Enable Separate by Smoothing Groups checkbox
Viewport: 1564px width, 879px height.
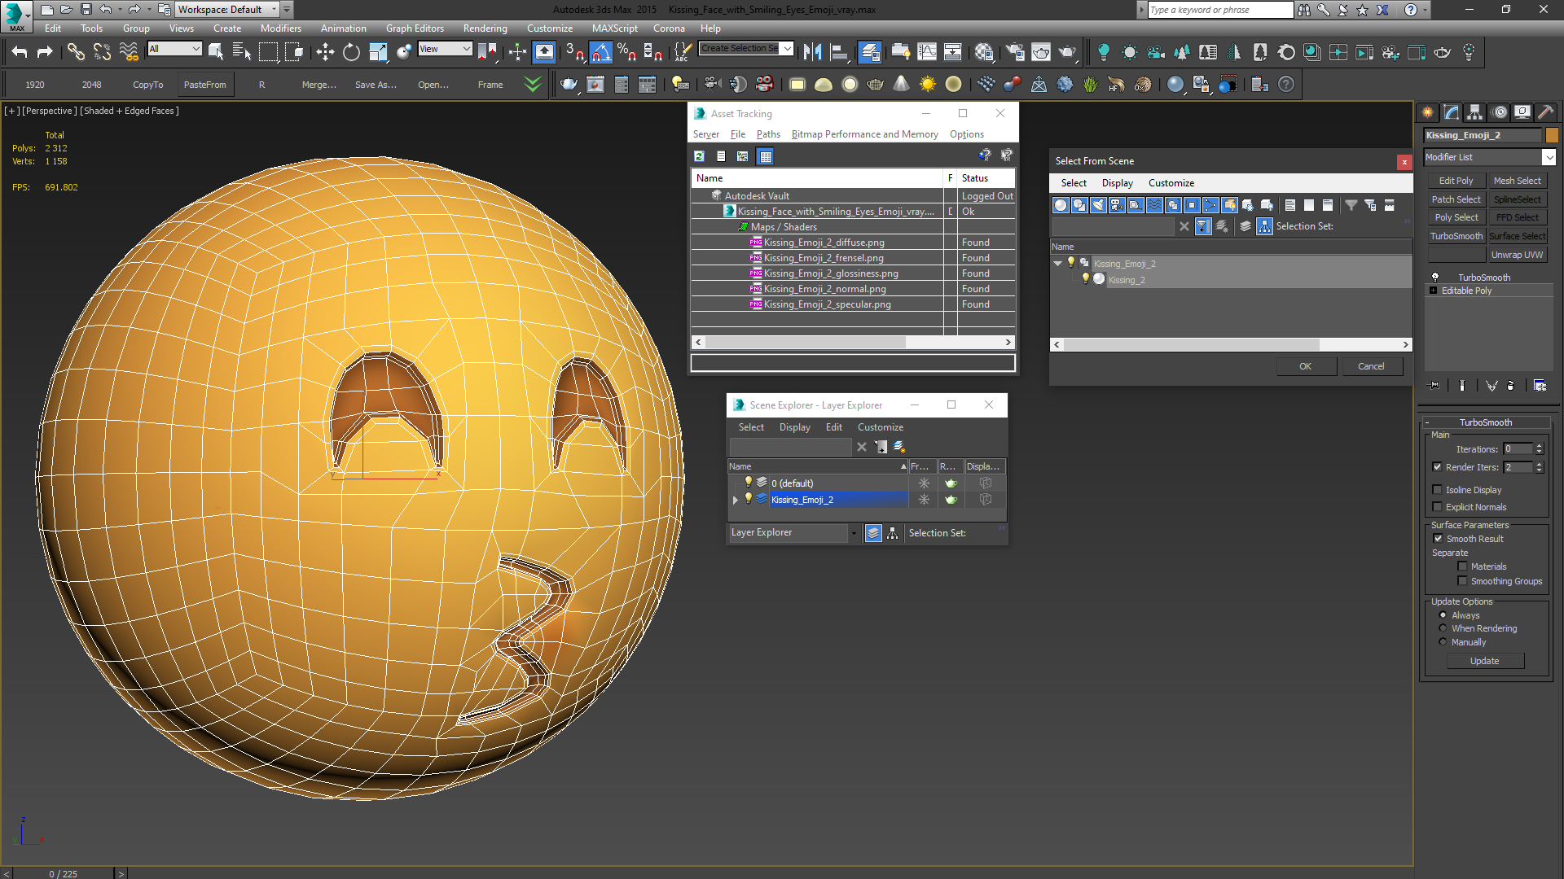coord(1462,581)
